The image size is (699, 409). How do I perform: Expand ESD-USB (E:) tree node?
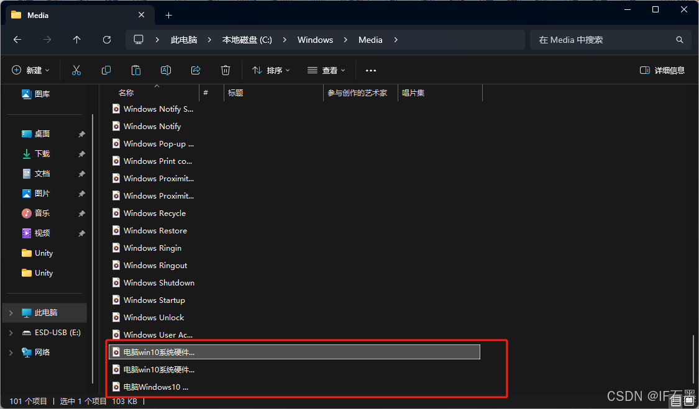click(11, 333)
